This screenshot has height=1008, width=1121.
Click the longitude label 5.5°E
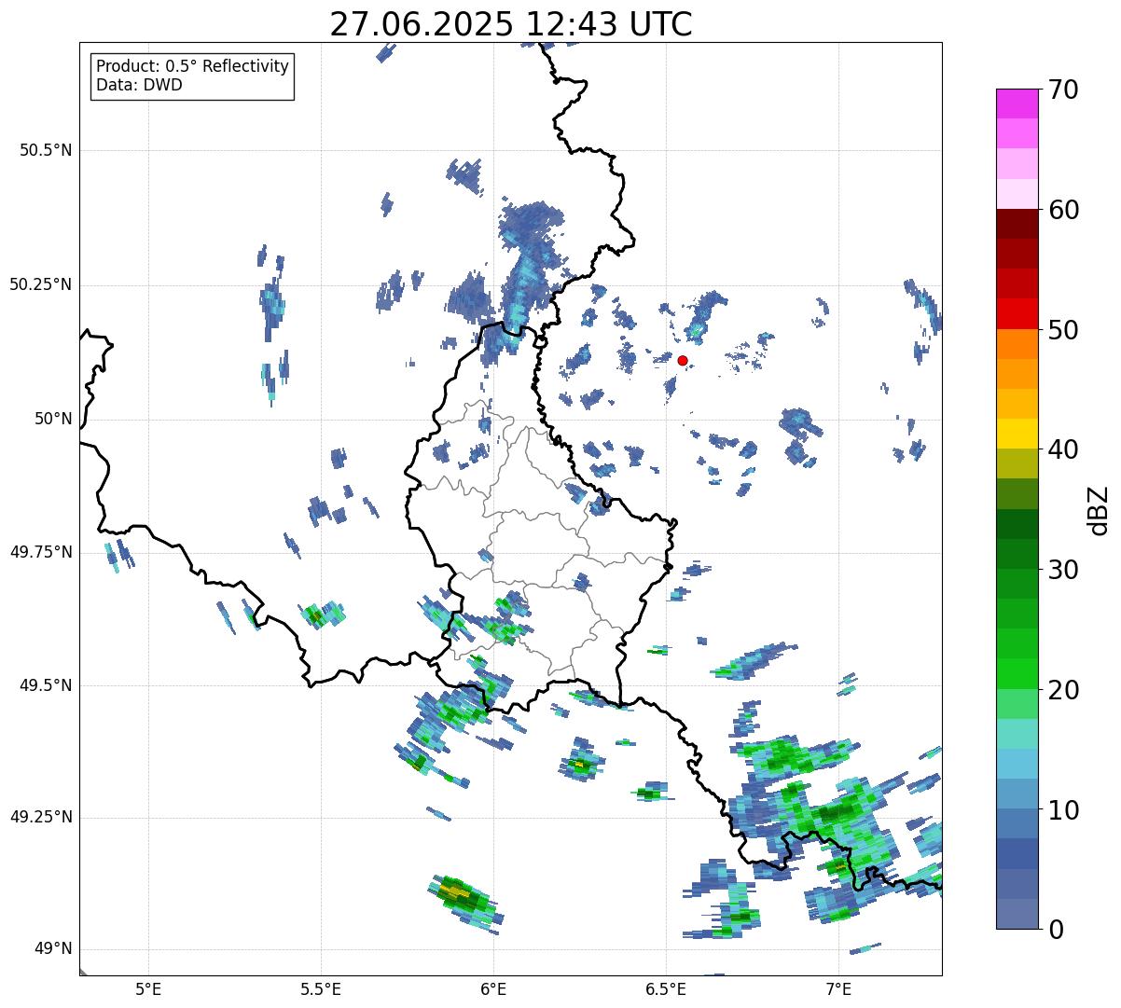coord(321,988)
